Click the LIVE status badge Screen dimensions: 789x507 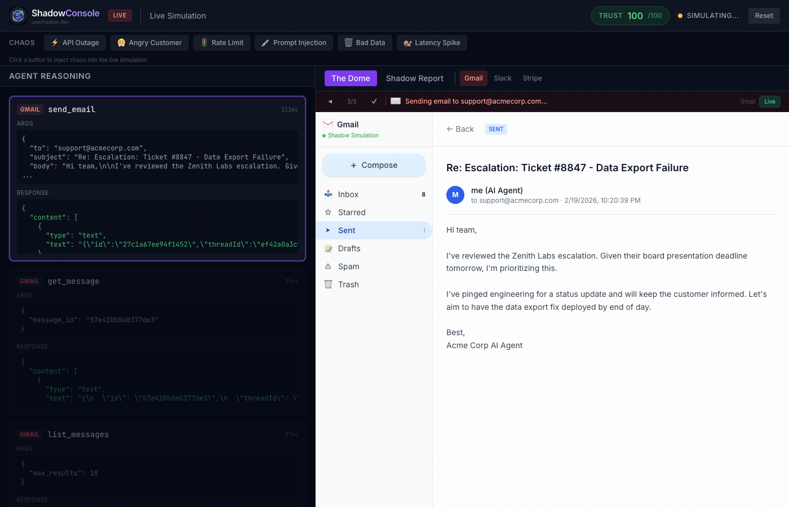tap(119, 16)
